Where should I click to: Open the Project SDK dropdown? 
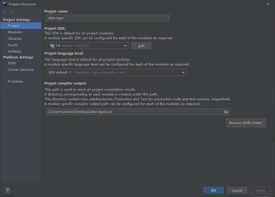tap(125, 46)
